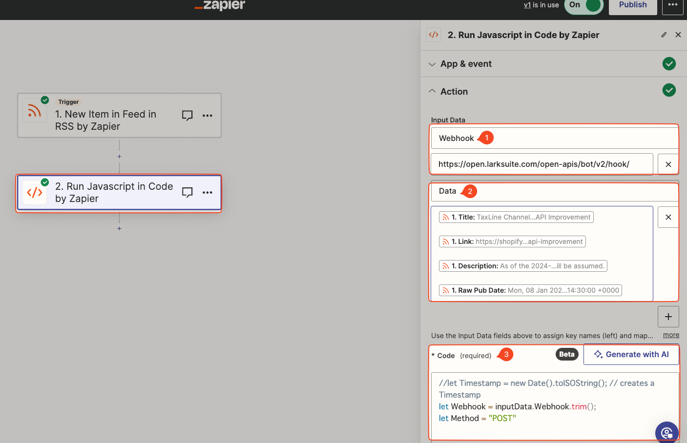Open comments on the Run Javascript step
Viewport: 687px width, 443px height.
click(x=187, y=192)
